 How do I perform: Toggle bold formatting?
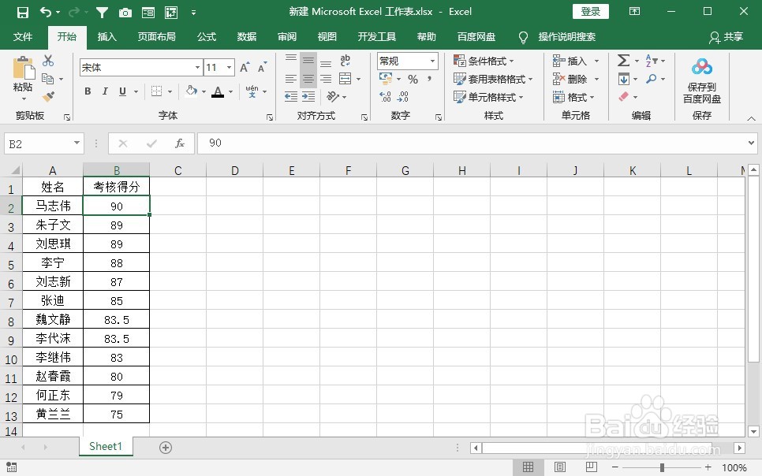coord(88,91)
